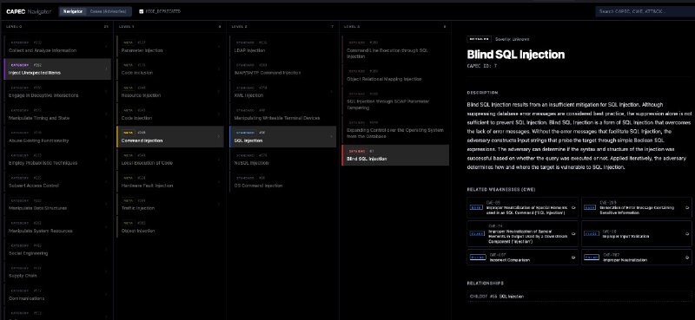Switch to the Navigator tab
695x320 pixels.
click(73, 11)
